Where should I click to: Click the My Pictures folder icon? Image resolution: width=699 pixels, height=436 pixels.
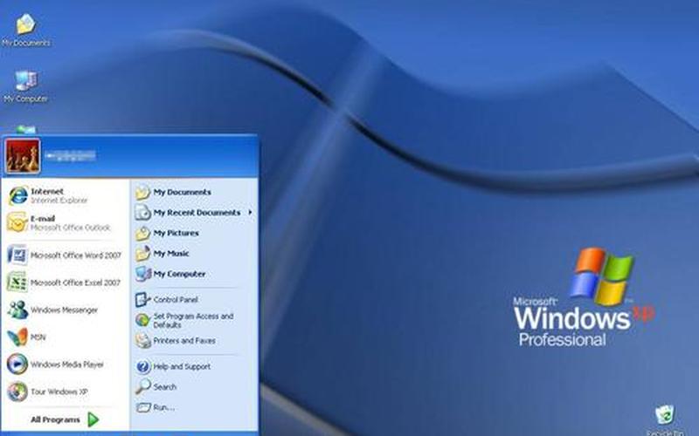142,233
